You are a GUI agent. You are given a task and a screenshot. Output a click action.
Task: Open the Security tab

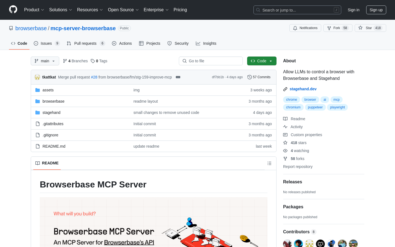pos(178,43)
